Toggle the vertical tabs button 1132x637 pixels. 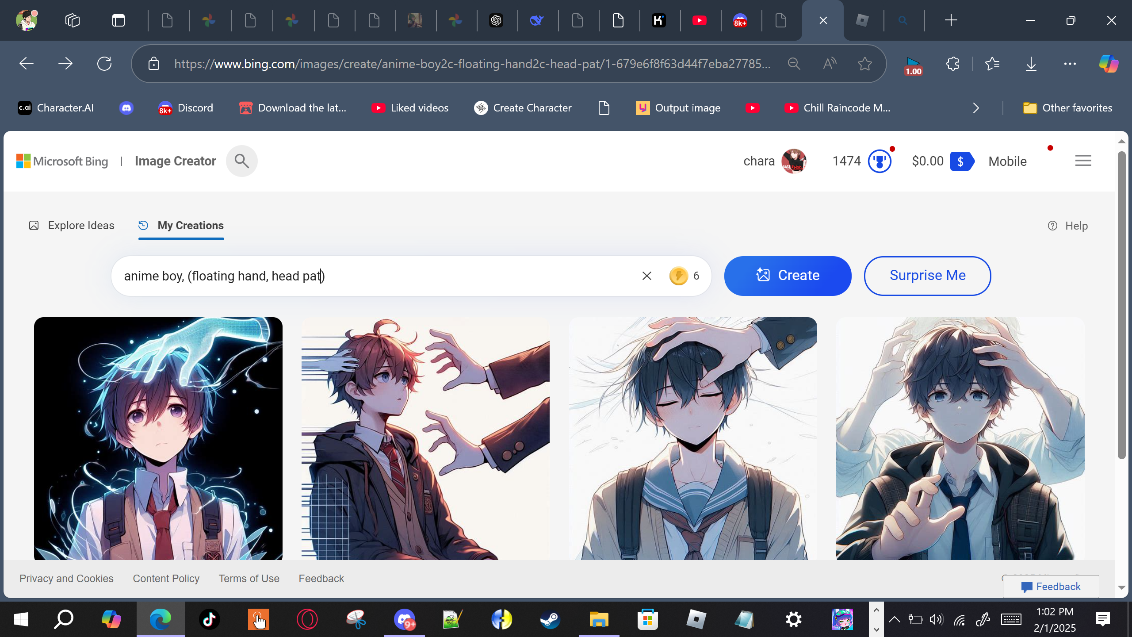tap(118, 20)
